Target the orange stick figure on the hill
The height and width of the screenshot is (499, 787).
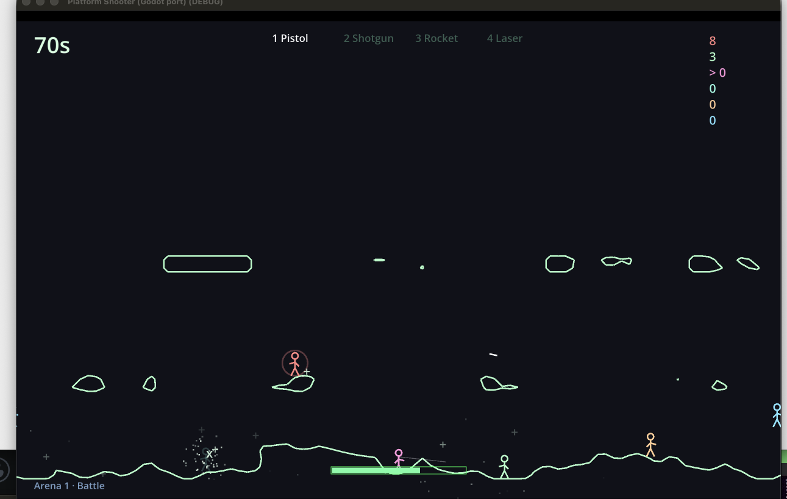(650, 445)
